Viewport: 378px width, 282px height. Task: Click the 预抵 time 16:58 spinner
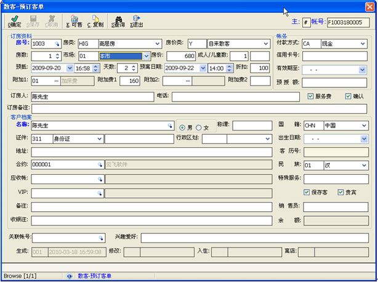click(x=95, y=68)
